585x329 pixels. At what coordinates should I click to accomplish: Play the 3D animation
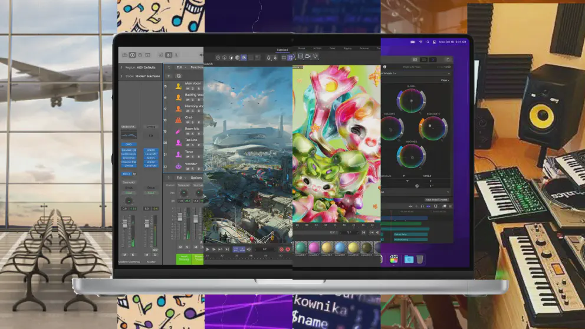tap(208, 249)
